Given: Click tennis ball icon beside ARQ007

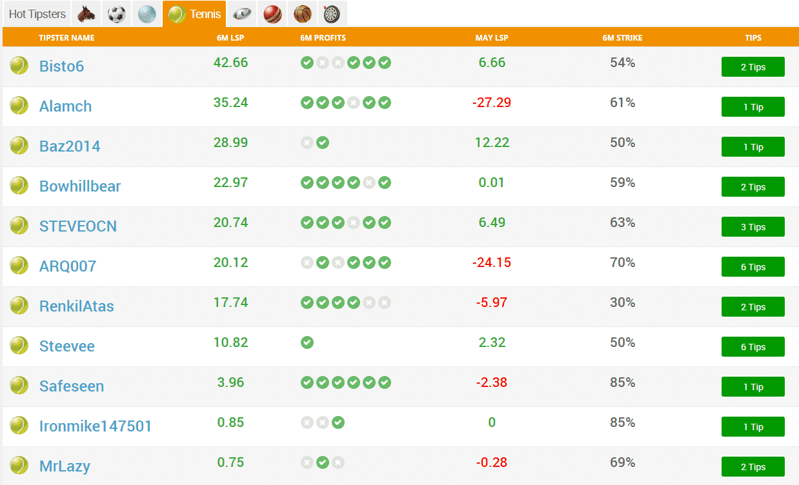Looking at the screenshot, I should [19, 266].
